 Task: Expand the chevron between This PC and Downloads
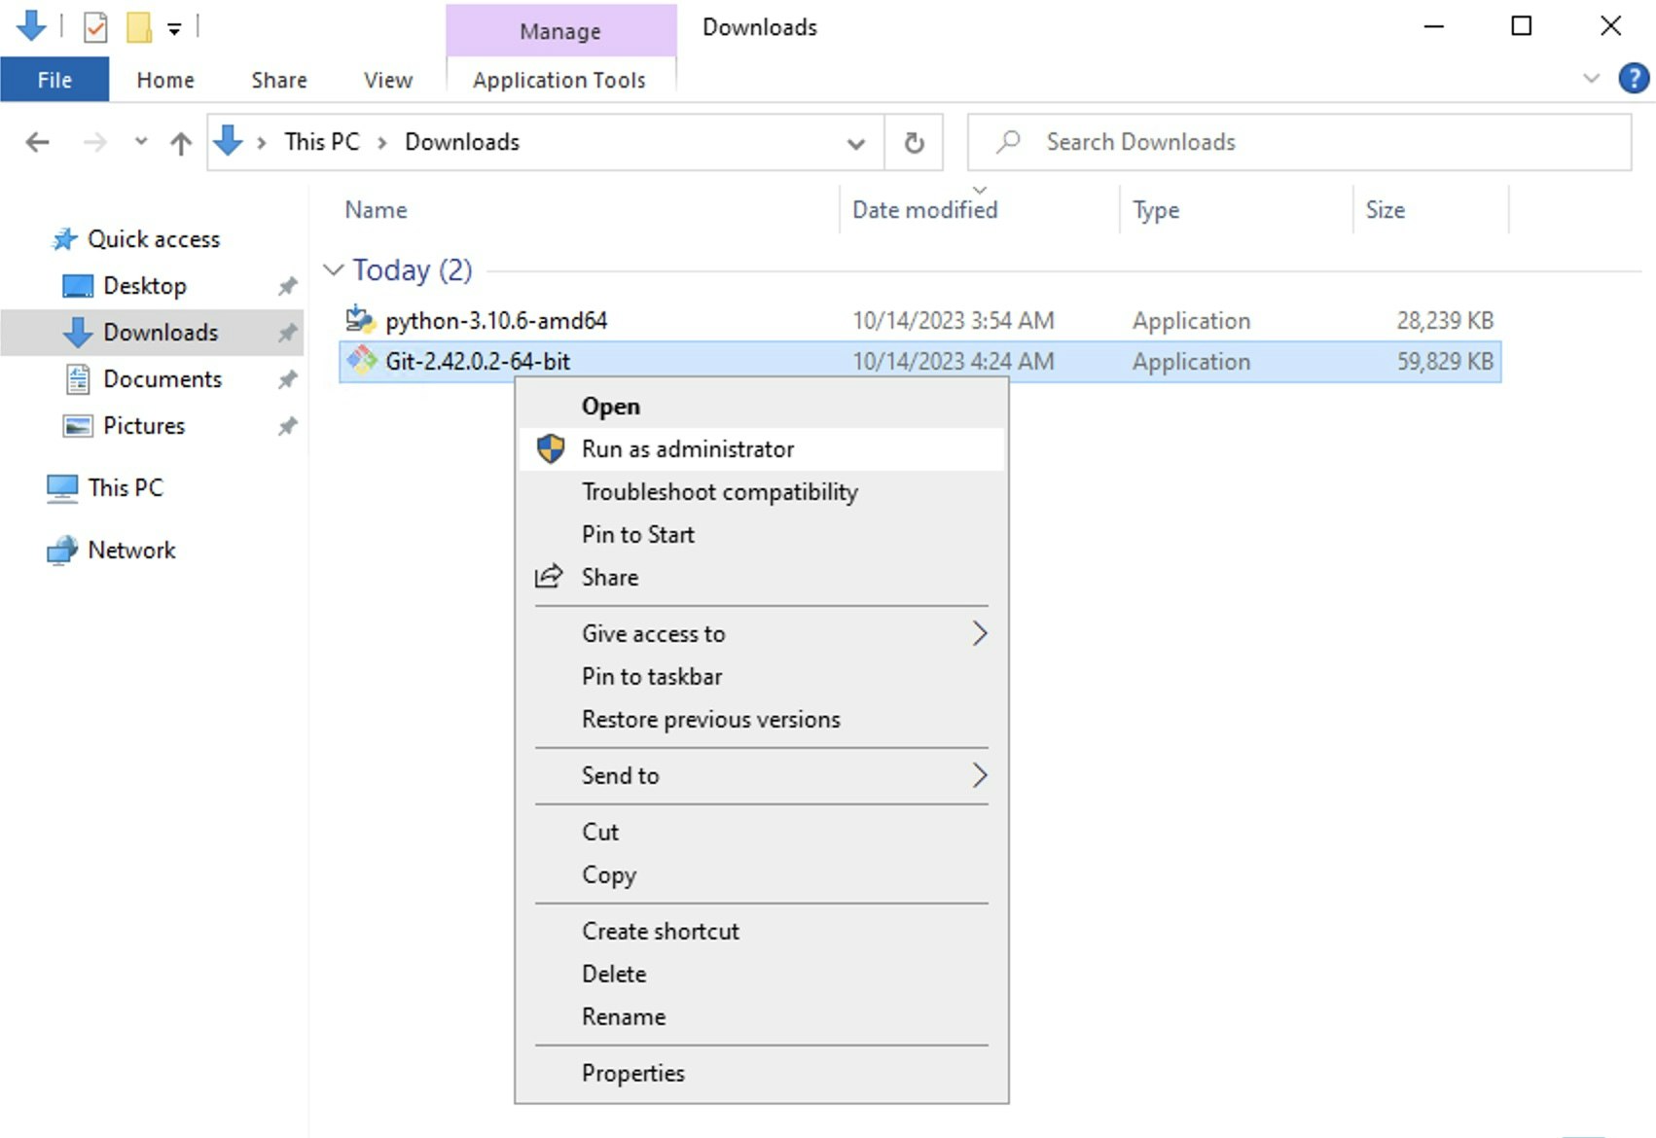(382, 143)
